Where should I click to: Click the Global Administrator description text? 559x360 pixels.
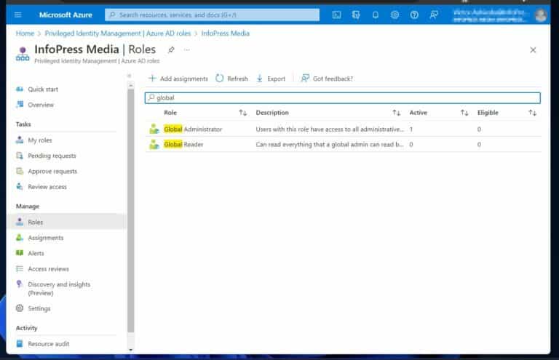330,129
